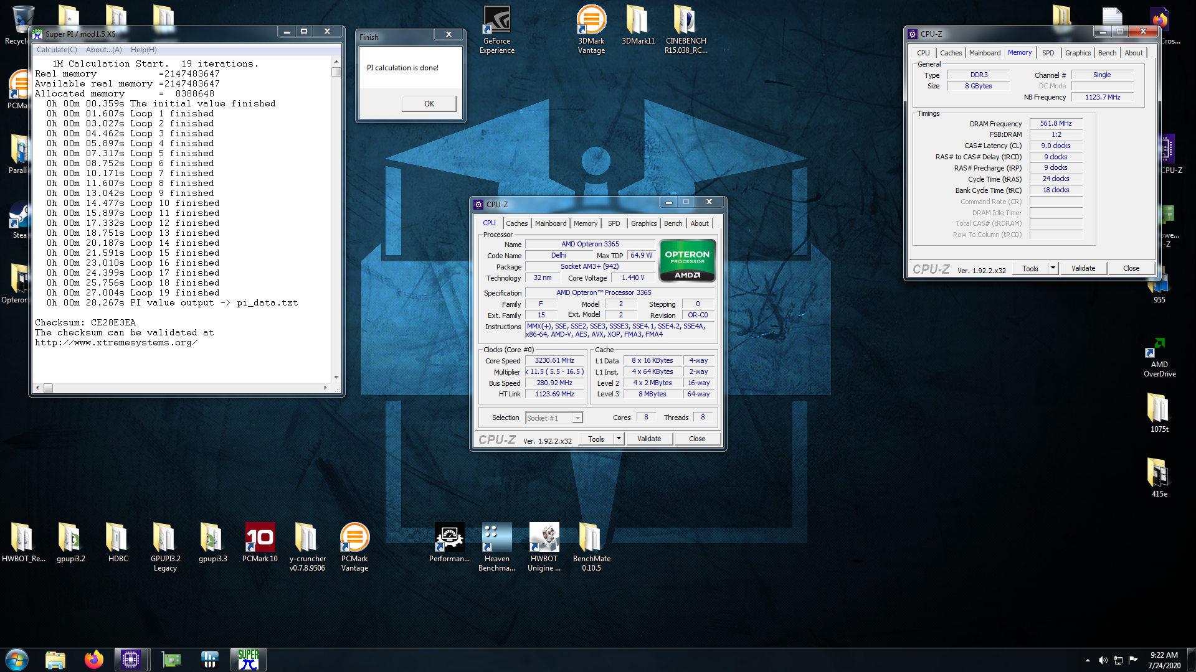Open the 3DMark11 folder icon
1196x672 pixels.
(x=638, y=26)
